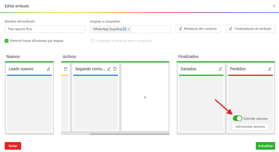
Task: Edit the Perdidos stage pencil icon
Action: tap(270, 69)
